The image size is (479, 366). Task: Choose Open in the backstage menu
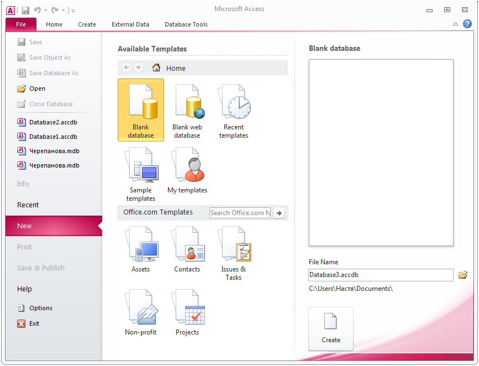(31, 88)
